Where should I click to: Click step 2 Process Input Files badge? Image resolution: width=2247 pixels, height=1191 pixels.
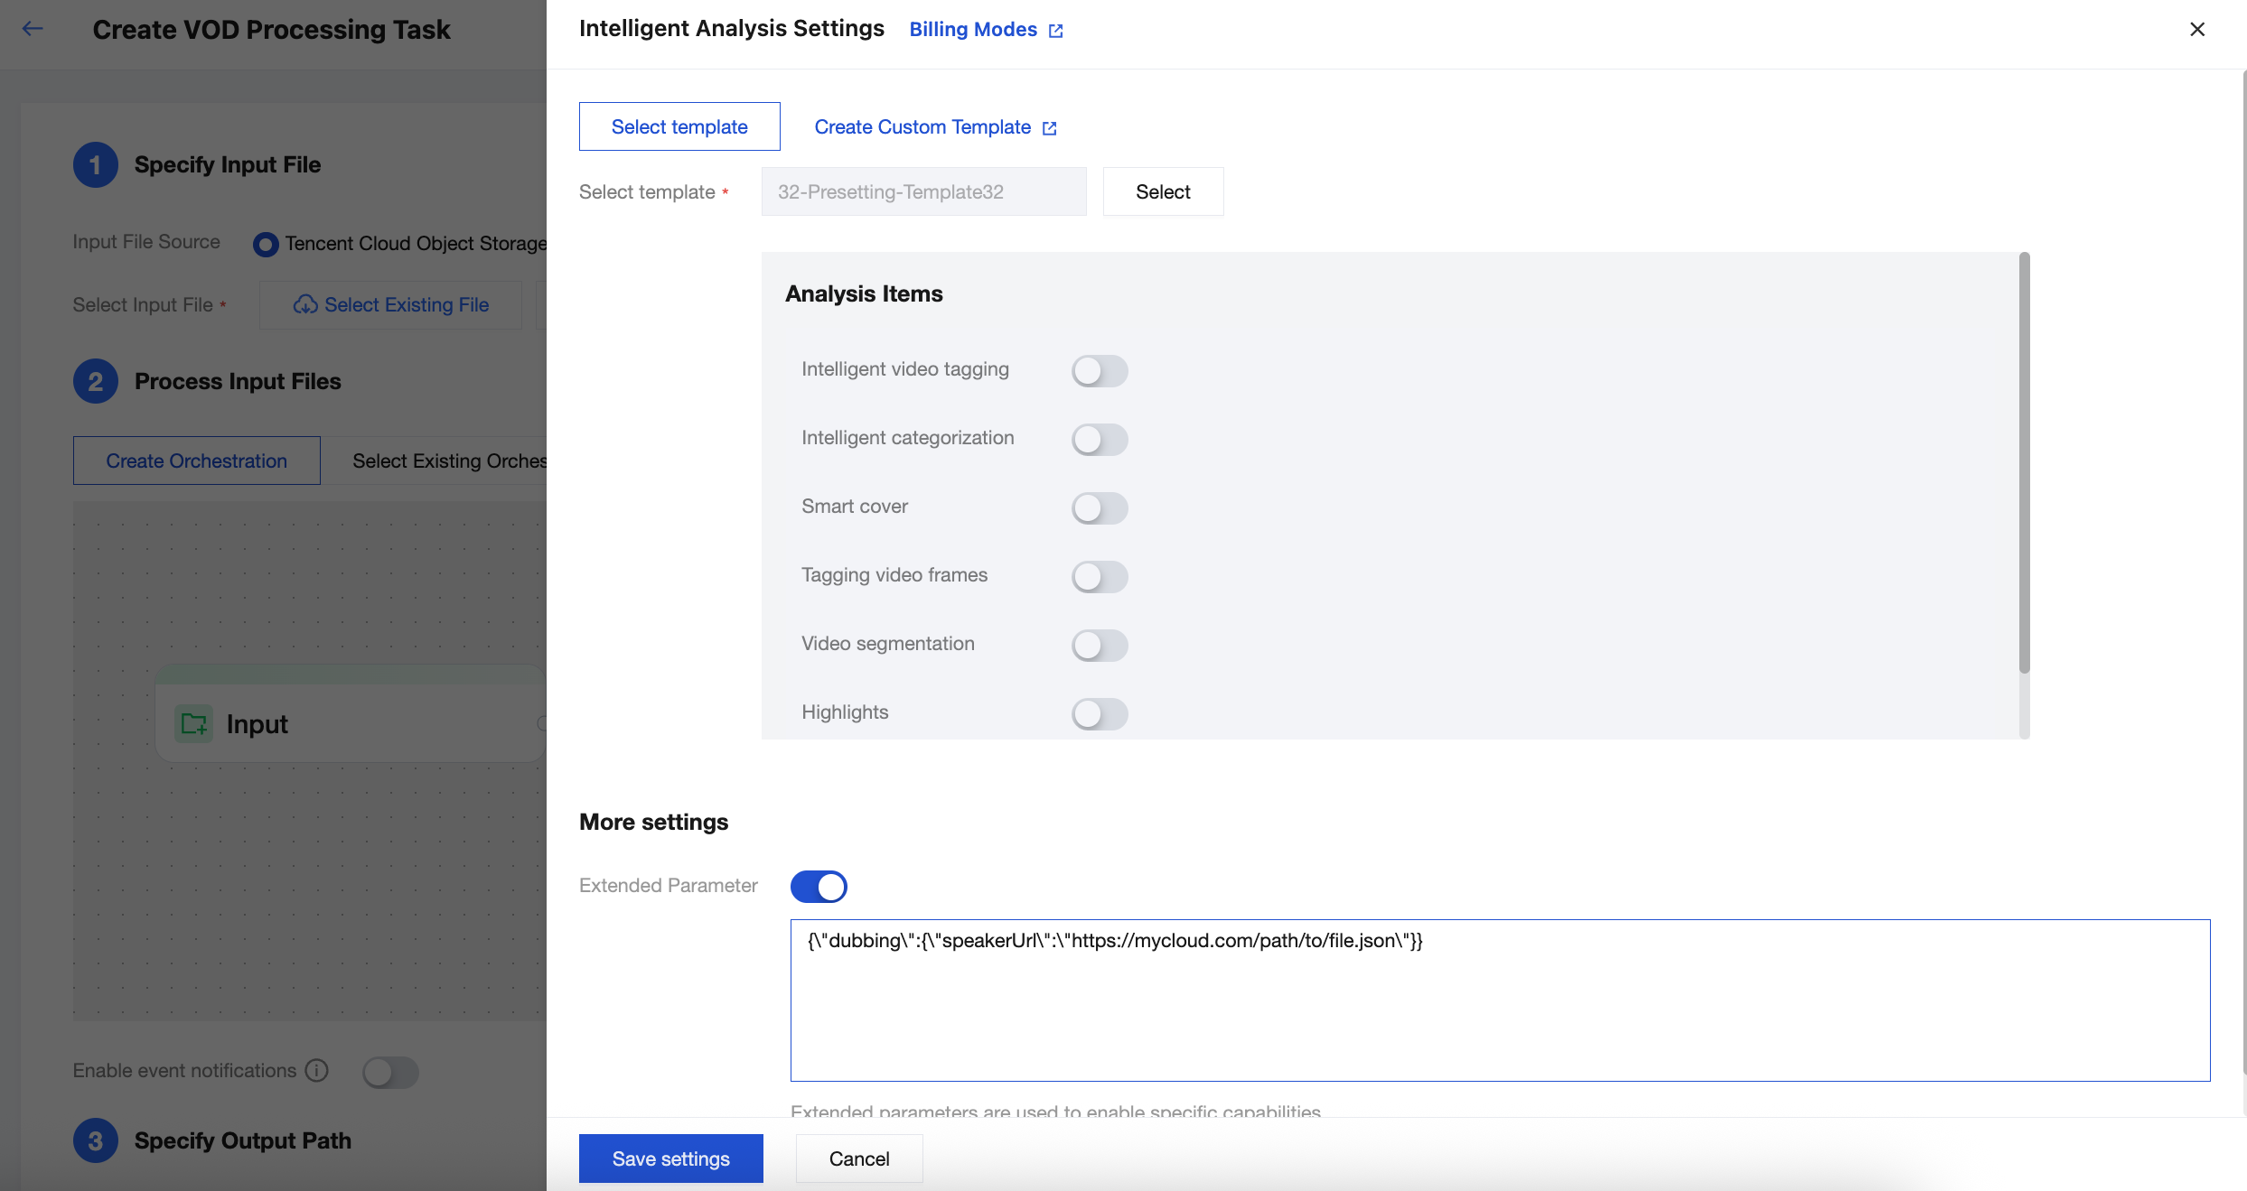[x=95, y=382]
